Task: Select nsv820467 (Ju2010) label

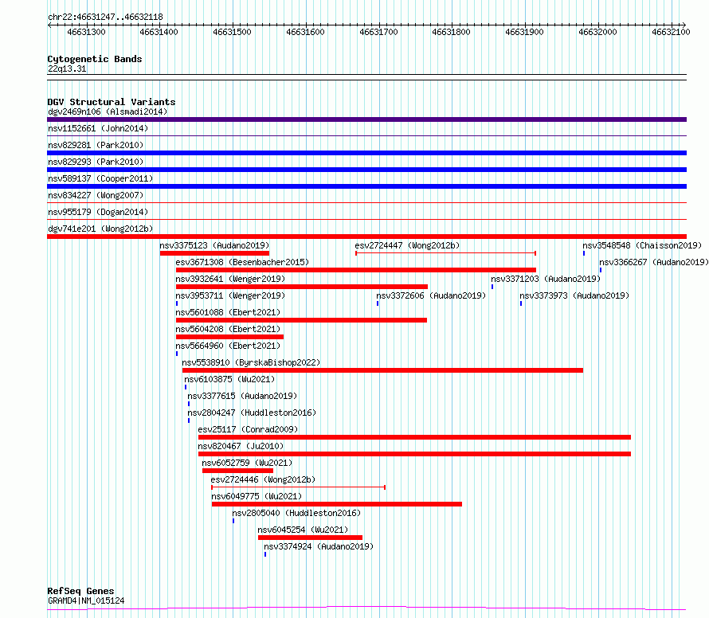Action: (241, 446)
